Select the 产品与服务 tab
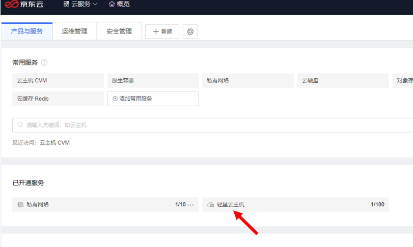This screenshot has height=247, width=413. click(x=27, y=32)
